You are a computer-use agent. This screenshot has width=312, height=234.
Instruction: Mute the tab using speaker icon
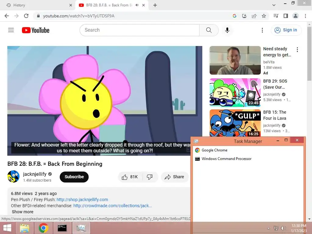click(137, 5)
